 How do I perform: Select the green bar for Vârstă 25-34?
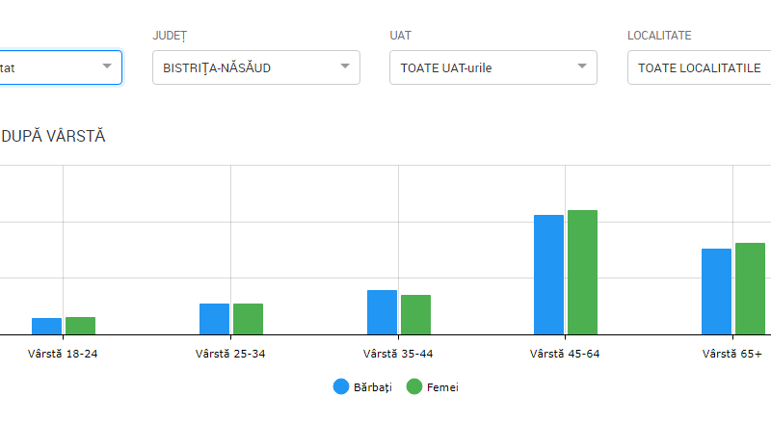click(x=248, y=319)
